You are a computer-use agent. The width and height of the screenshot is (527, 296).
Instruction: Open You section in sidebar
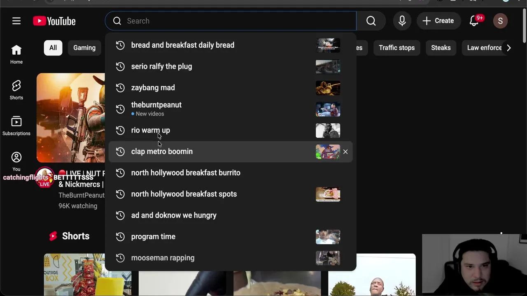pos(16,162)
